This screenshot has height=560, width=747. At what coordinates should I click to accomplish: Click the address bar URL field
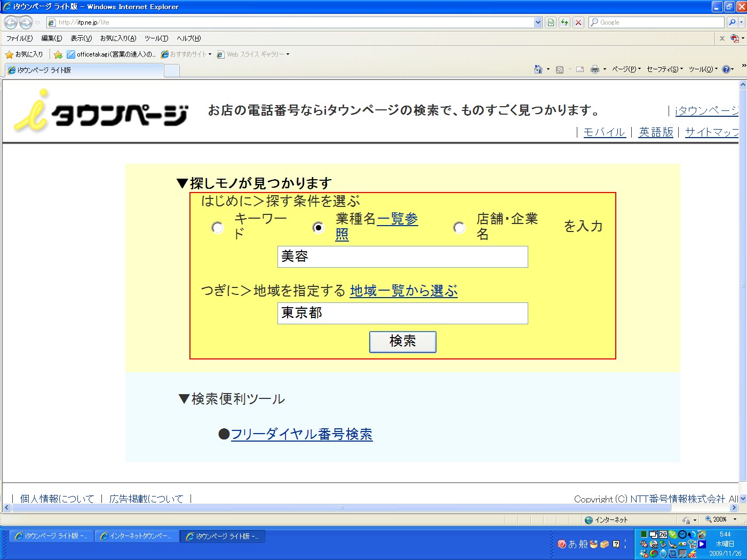pyautogui.click(x=291, y=22)
